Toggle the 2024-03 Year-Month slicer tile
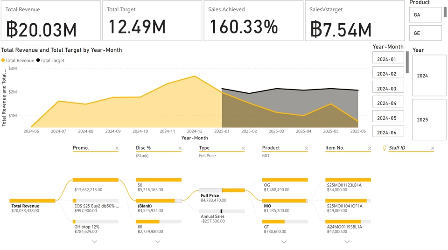This screenshot has width=448, height=250. click(388, 89)
